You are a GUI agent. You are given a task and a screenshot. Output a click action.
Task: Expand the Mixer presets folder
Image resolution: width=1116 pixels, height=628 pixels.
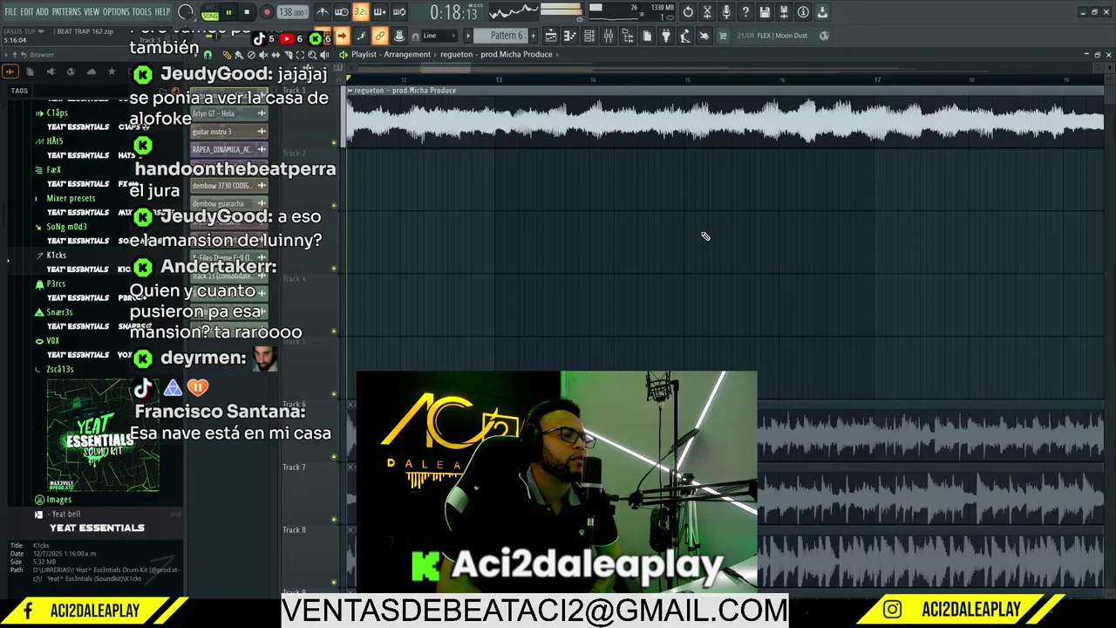coord(70,198)
